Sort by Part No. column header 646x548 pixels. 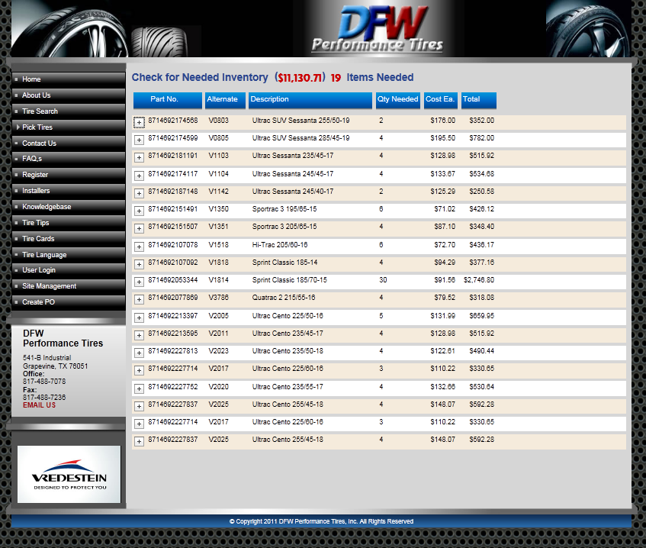[168, 100]
